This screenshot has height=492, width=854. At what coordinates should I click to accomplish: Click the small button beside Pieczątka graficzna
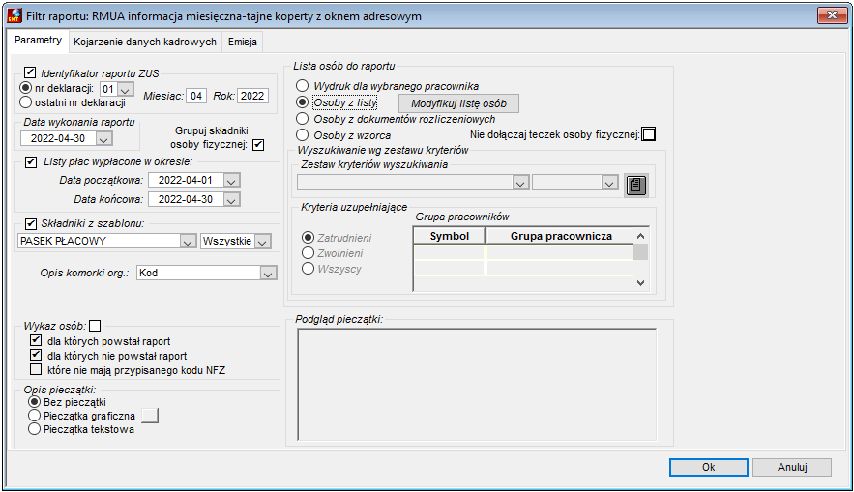click(x=150, y=416)
